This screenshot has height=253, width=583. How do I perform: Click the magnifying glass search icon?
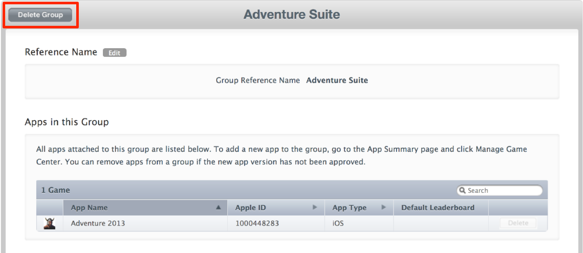[462, 190]
